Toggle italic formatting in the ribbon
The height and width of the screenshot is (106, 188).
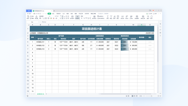(x=42, y=18)
